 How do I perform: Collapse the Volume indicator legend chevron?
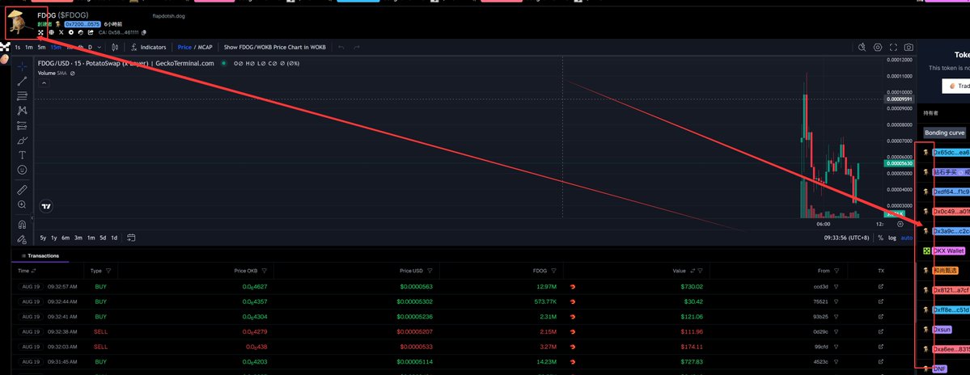pyautogui.click(x=44, y=82)
